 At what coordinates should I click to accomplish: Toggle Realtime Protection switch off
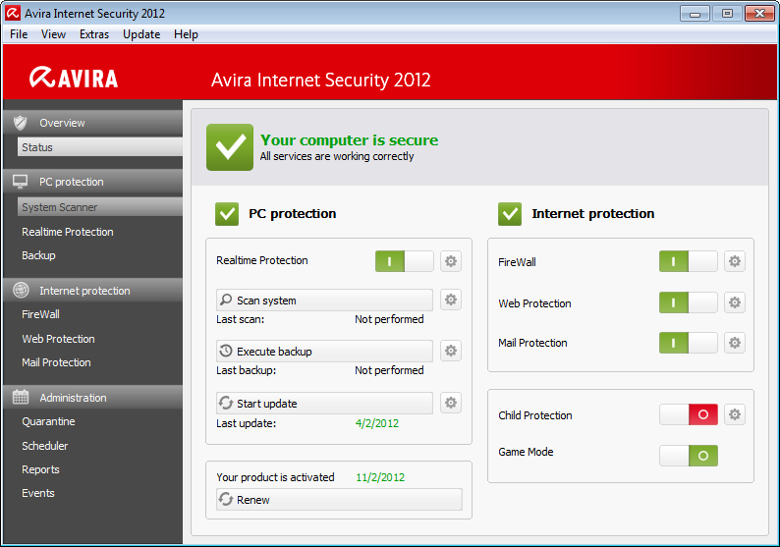click(404, 261)
